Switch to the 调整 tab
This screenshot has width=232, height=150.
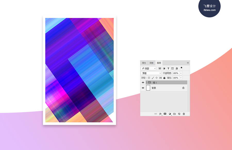pyautogui.click(x=151, y=63)
